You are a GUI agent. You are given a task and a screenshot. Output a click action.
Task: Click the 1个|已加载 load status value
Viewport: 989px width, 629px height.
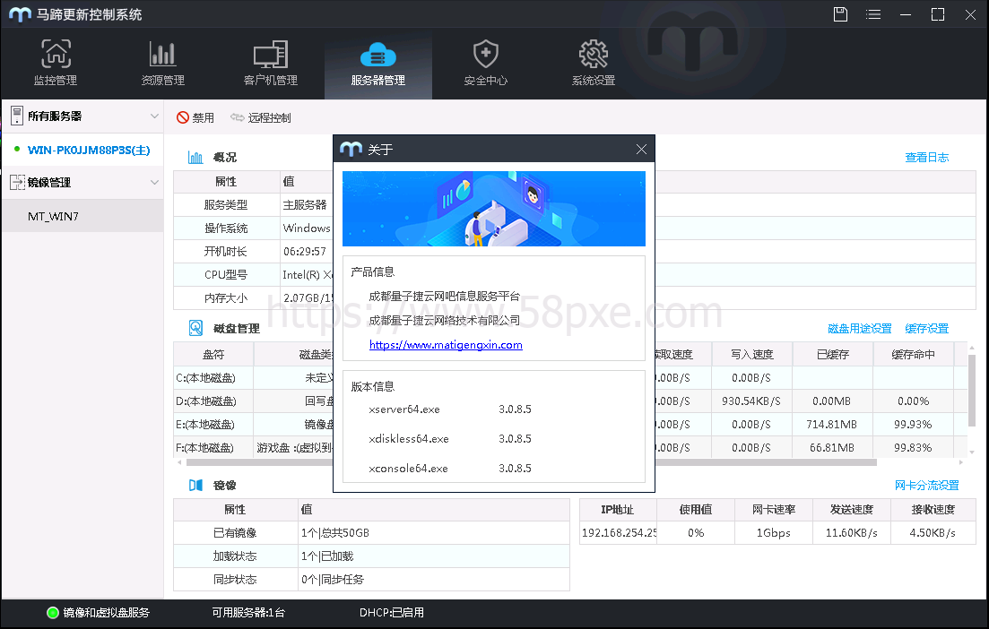[326, 556]
